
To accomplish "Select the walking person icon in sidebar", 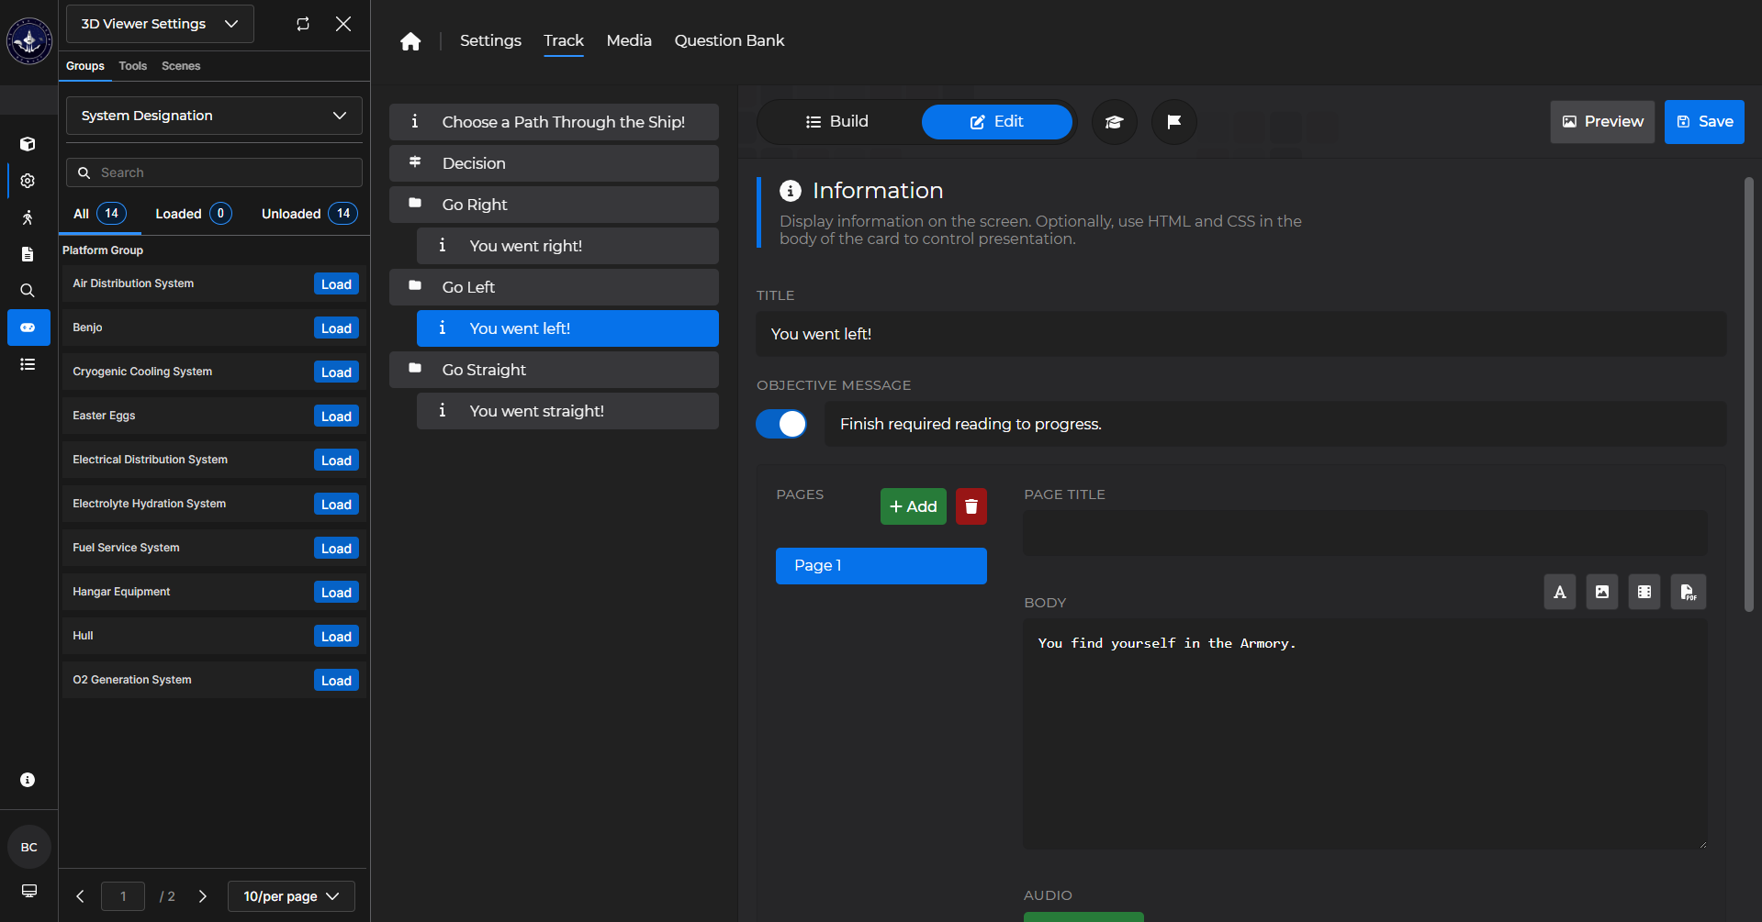I will [28, 217].
